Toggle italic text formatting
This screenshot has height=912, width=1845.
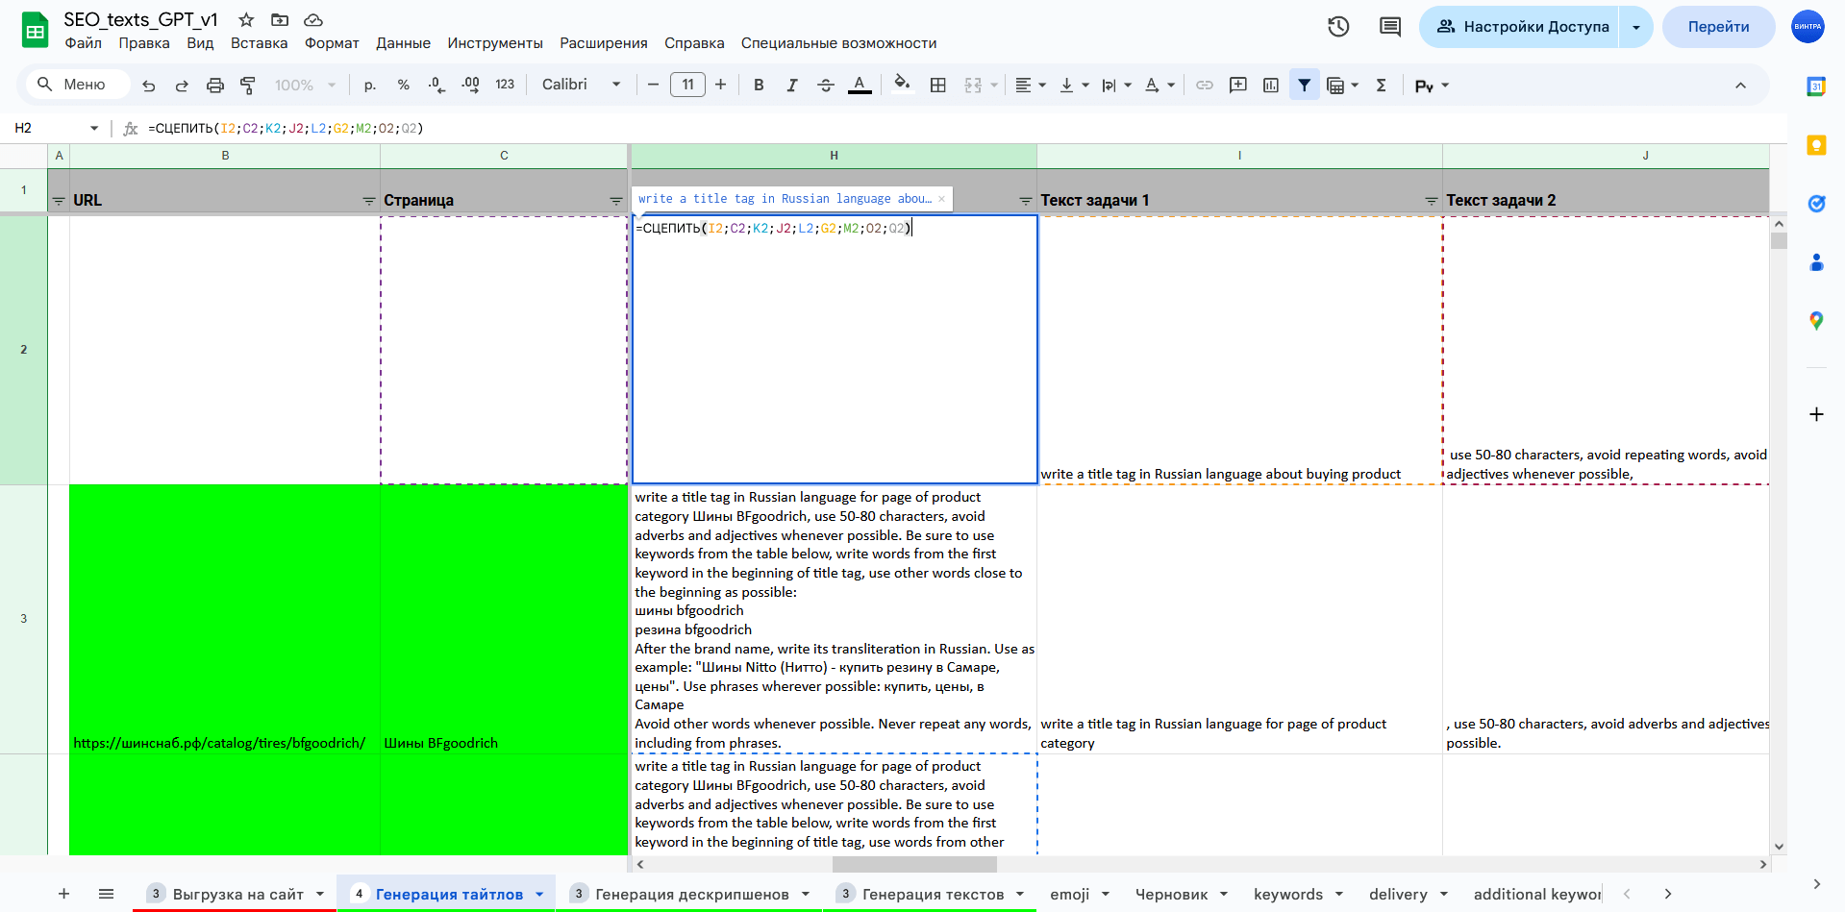coord(792,86)
